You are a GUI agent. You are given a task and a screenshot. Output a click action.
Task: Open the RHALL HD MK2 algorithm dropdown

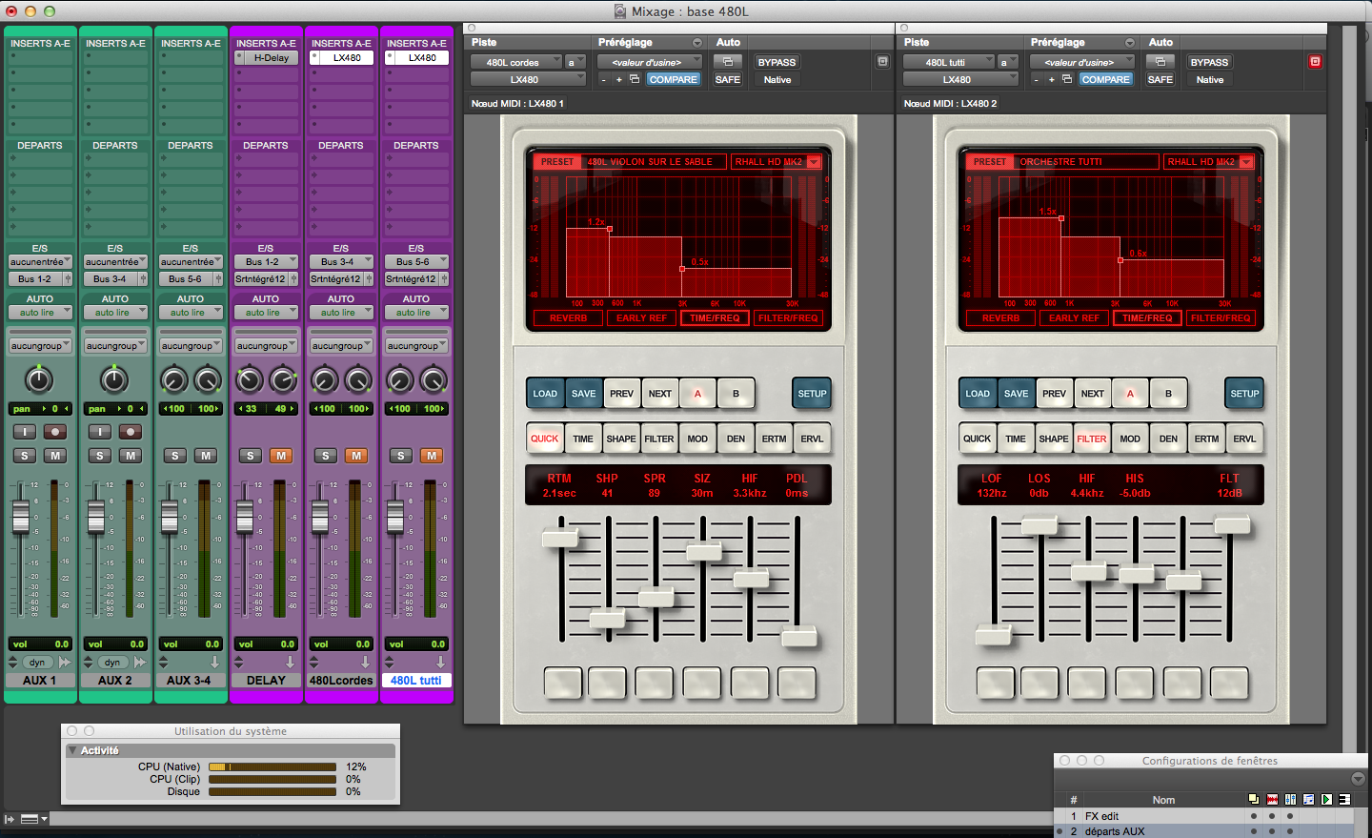point(775,161)
